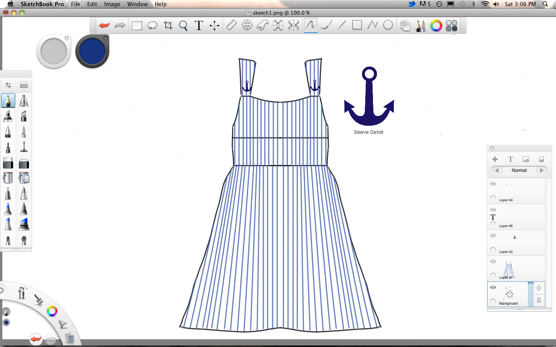Click the Layer 04 radio marker
Image resolution: width=556 pixels, height=347 pixels.
tap(493, 198)
